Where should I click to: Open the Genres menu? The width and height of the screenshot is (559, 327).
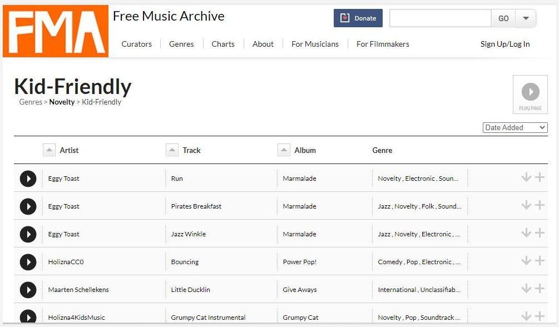coord(181,44)
